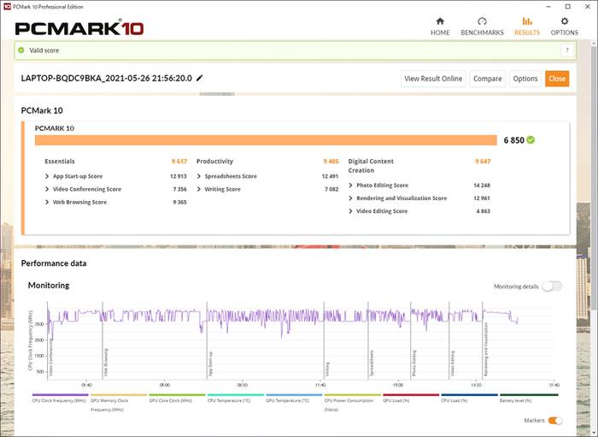Click the orange PCMark 10 score bar
Screen dimensions: 598x437
click(266, 140)
